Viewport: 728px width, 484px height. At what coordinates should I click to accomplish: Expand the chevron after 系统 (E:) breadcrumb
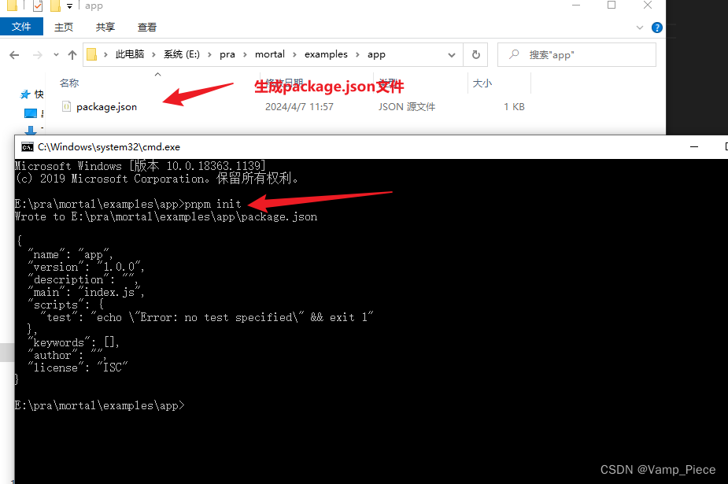point(210,55)
